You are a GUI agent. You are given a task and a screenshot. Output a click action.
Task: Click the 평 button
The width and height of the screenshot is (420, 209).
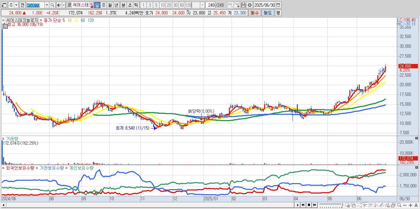278,13
